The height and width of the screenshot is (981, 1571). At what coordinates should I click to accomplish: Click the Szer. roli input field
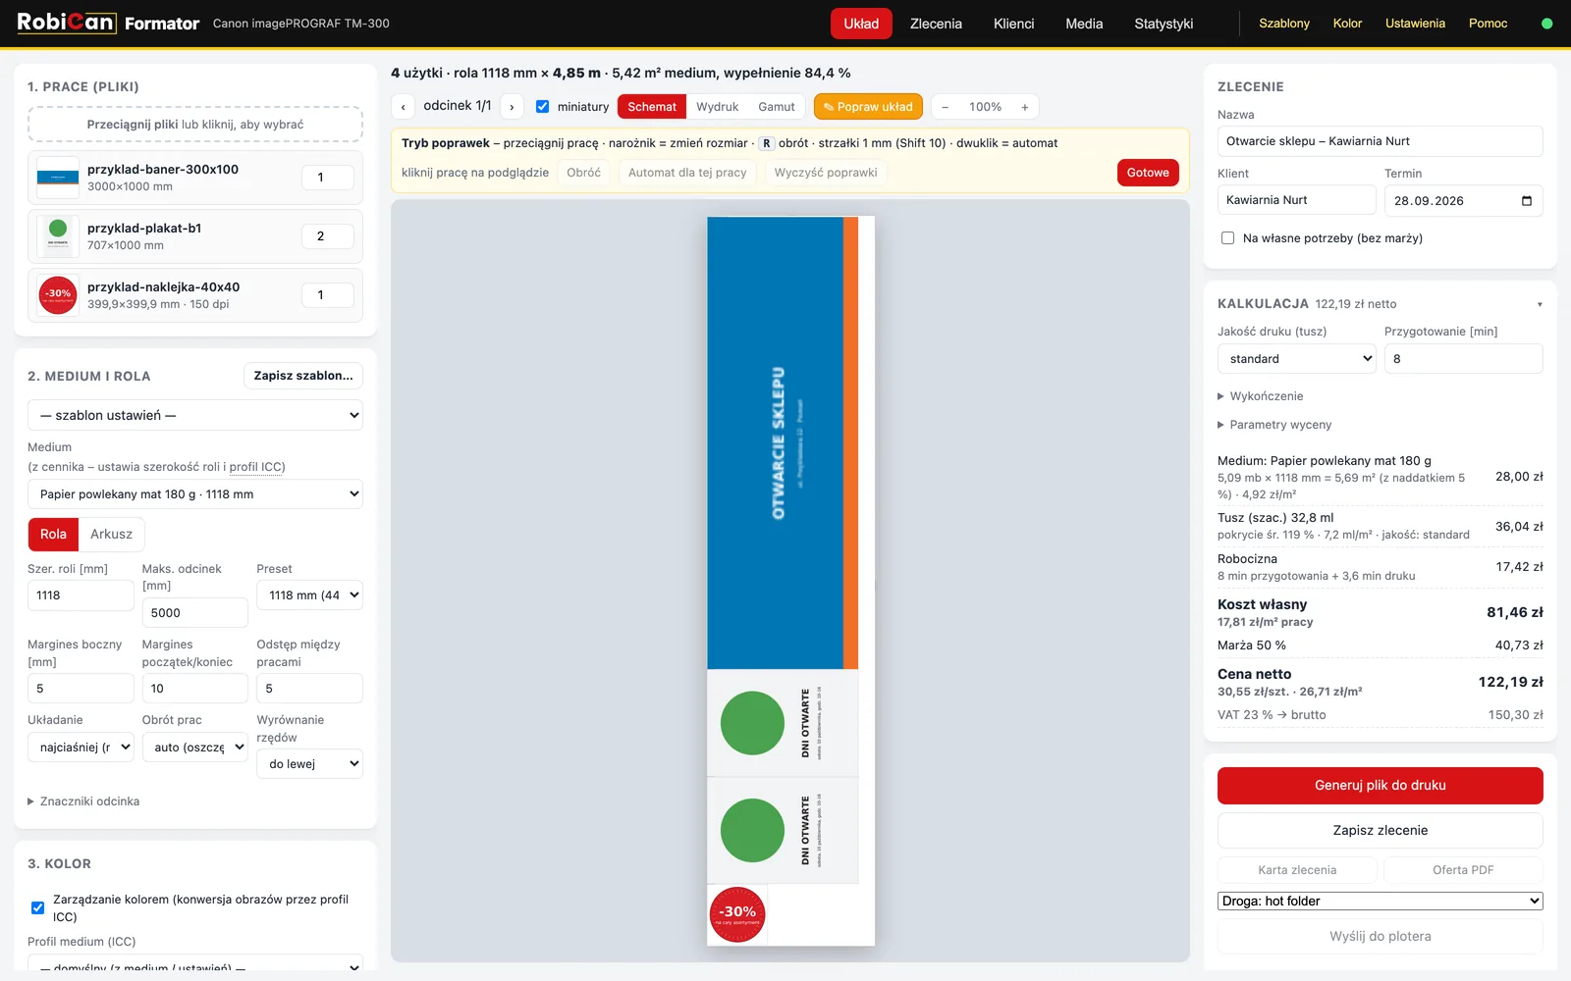(x=81, y=595)
